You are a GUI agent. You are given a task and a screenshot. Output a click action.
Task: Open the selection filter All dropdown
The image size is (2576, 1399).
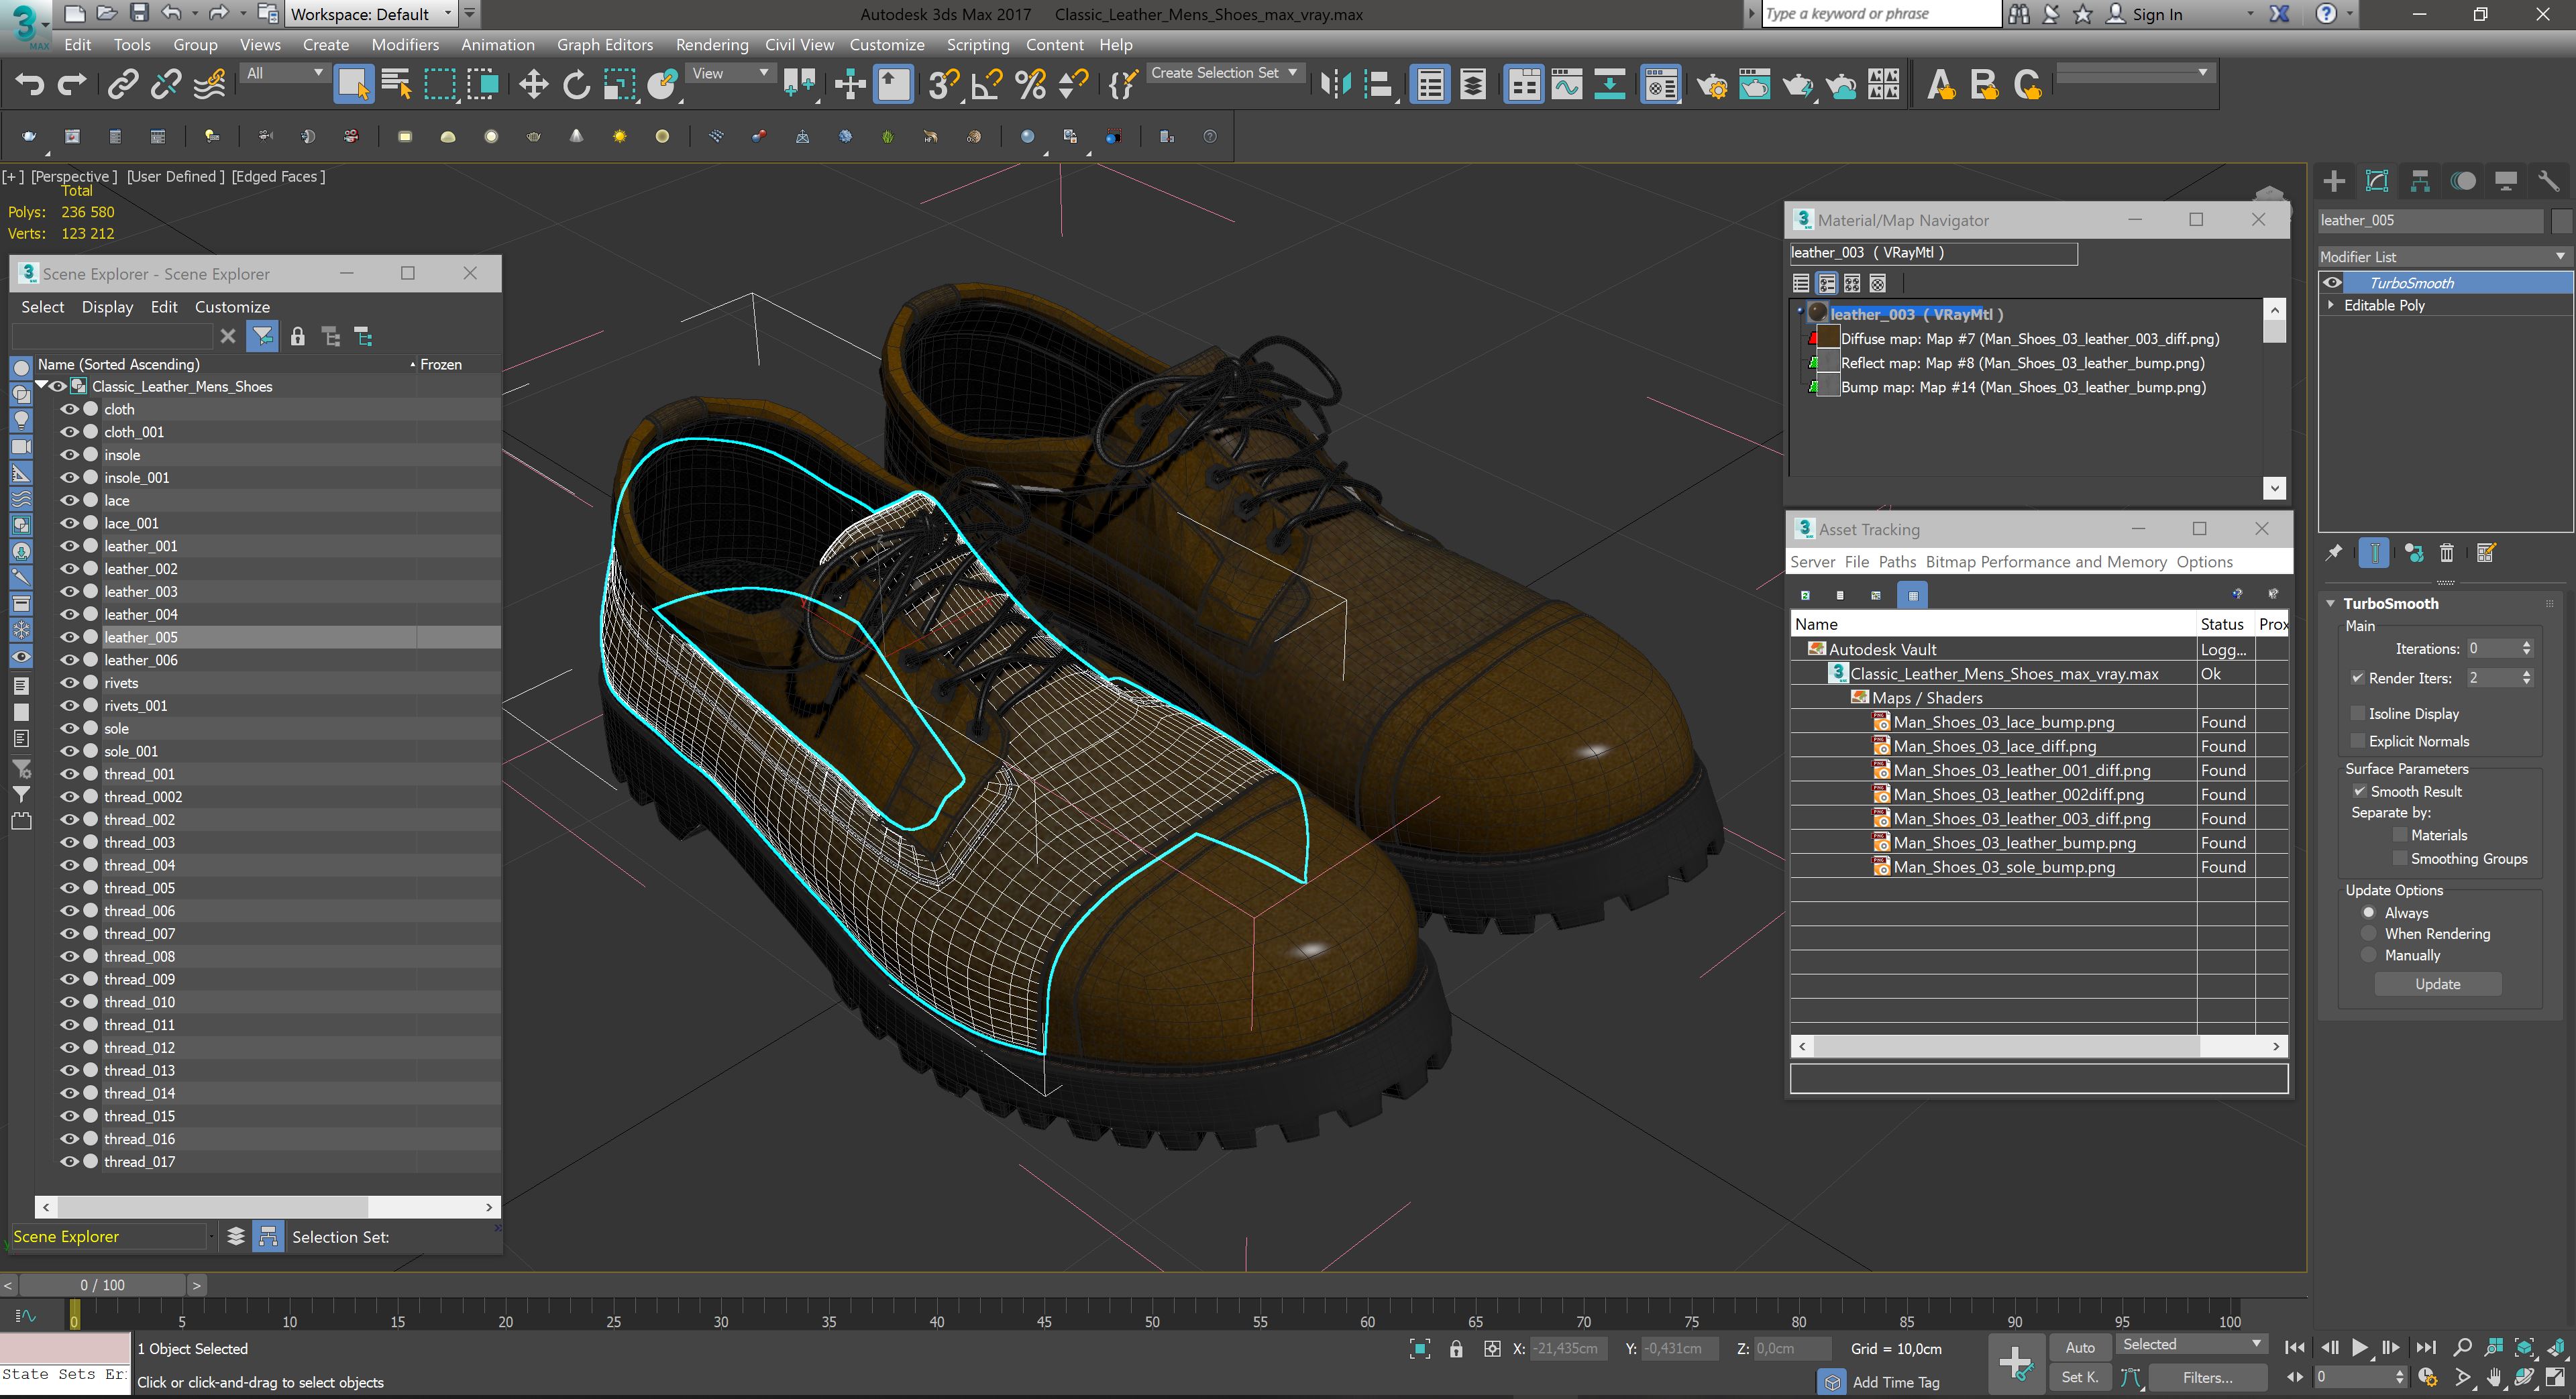coord(285,73)
